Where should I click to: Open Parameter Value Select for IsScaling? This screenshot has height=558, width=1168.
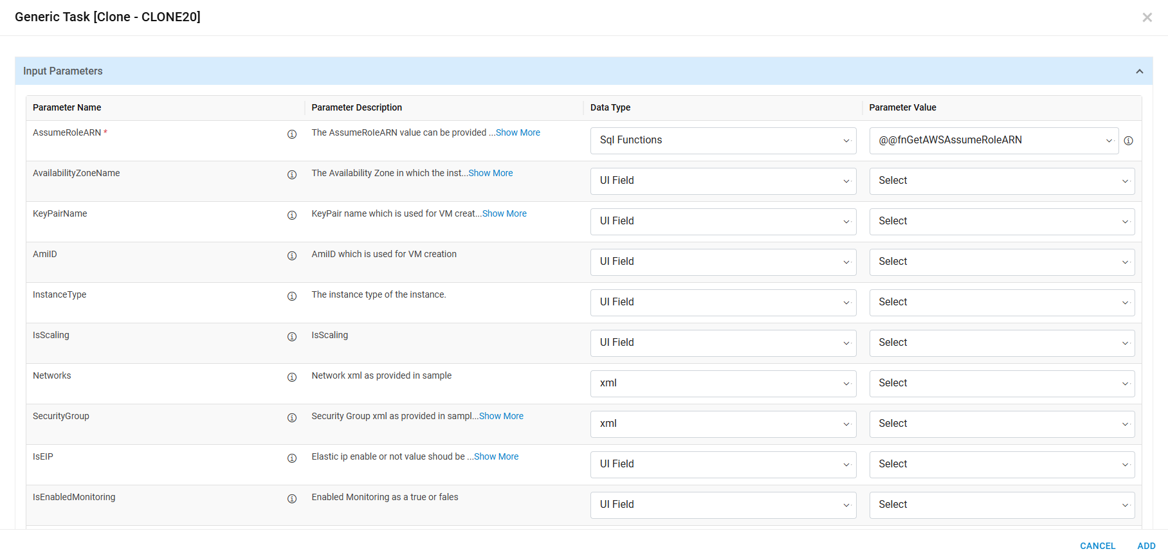click(1001, 343)
